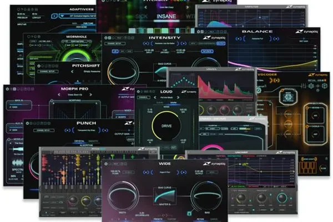Click the BIAS CURVE display in WIDE
The width and height of the screenshot is (333, 222).
coord(165,195)
